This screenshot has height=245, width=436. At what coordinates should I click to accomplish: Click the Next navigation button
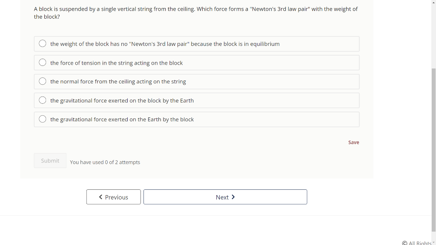[x=225, y=197]
